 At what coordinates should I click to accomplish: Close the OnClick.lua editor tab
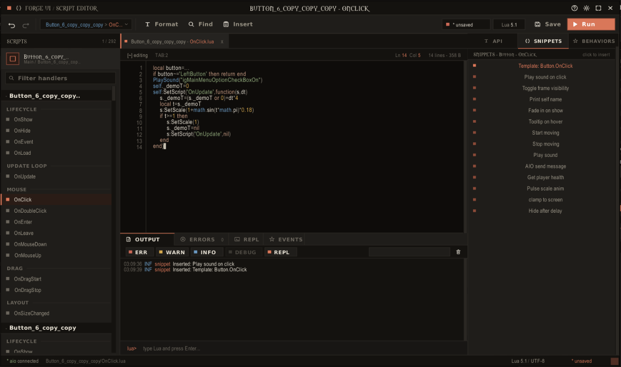click(222, 41)
